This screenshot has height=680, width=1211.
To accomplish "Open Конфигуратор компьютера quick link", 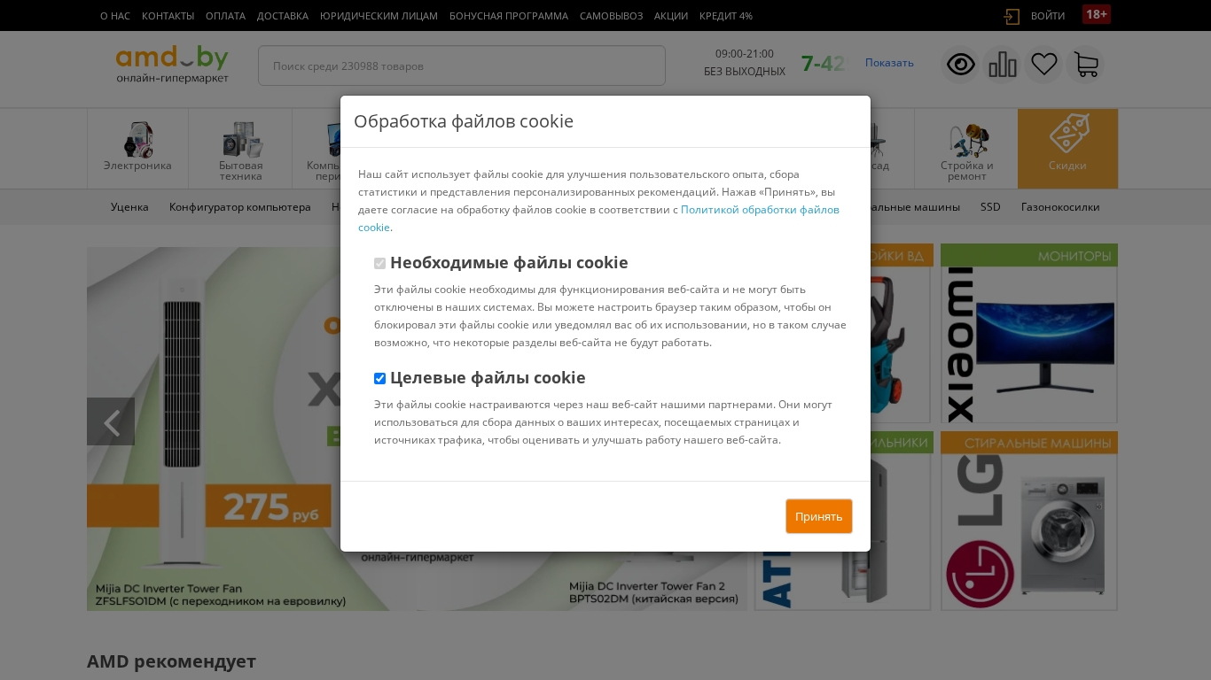I will [x=240, y=207].
